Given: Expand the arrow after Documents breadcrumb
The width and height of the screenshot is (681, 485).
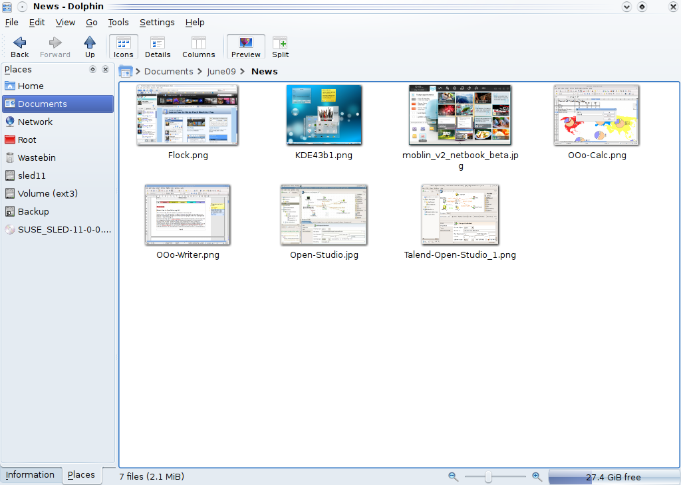Looking at the screenshot, I should coord(200,72).
